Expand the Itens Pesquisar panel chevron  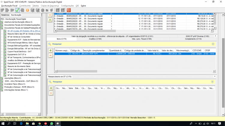pos(213,44)
